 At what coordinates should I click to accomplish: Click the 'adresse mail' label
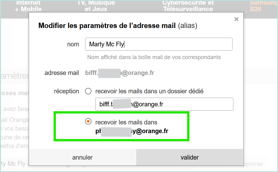(62, 73)
